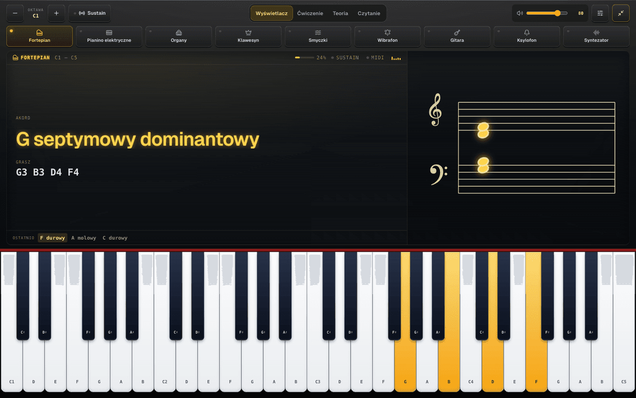Switch to the Organy instrument
Image resolution: width=636 pixels, height=398 pixels.
(179, 37)
